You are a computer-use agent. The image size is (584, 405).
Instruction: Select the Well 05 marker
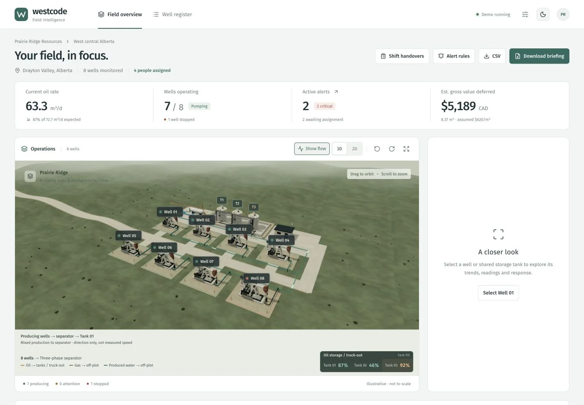129,236
